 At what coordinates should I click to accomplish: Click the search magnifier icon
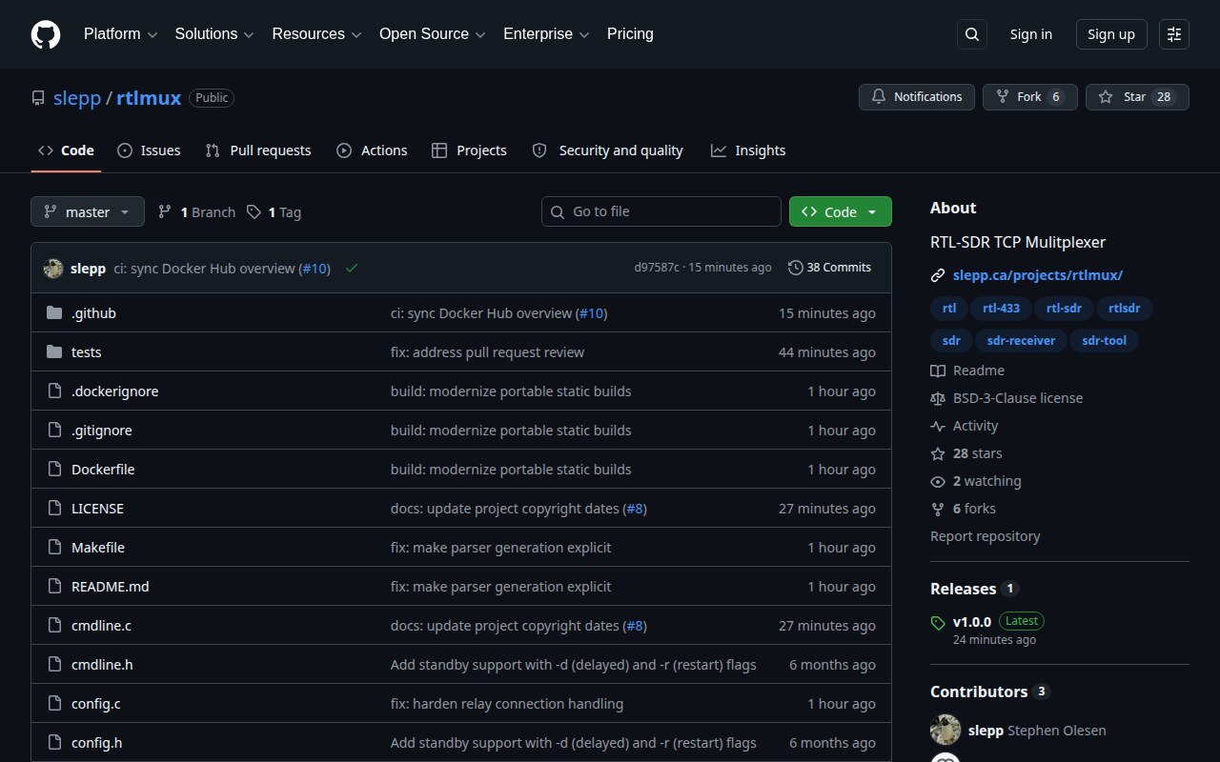point(972,34)
